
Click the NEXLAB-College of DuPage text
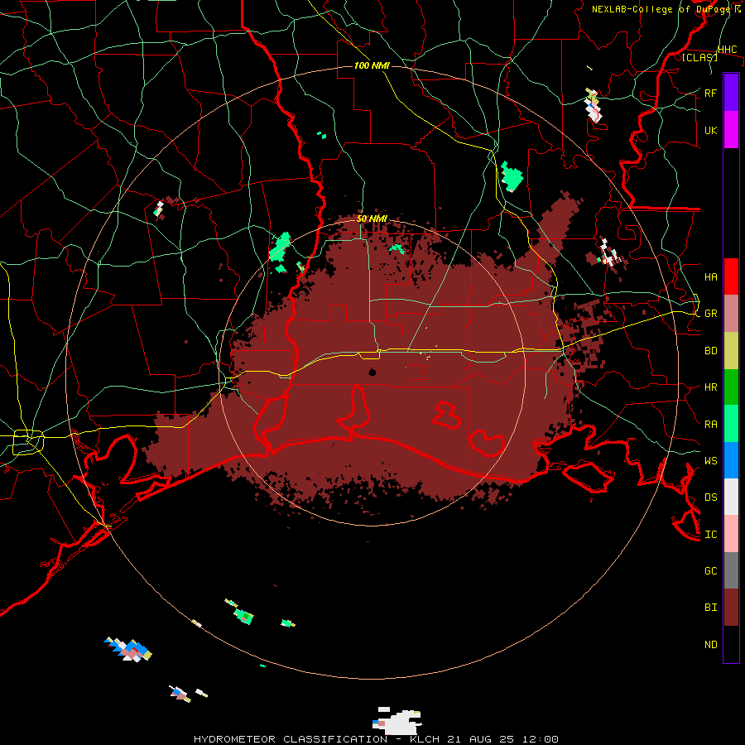click(x=661, y=9)
